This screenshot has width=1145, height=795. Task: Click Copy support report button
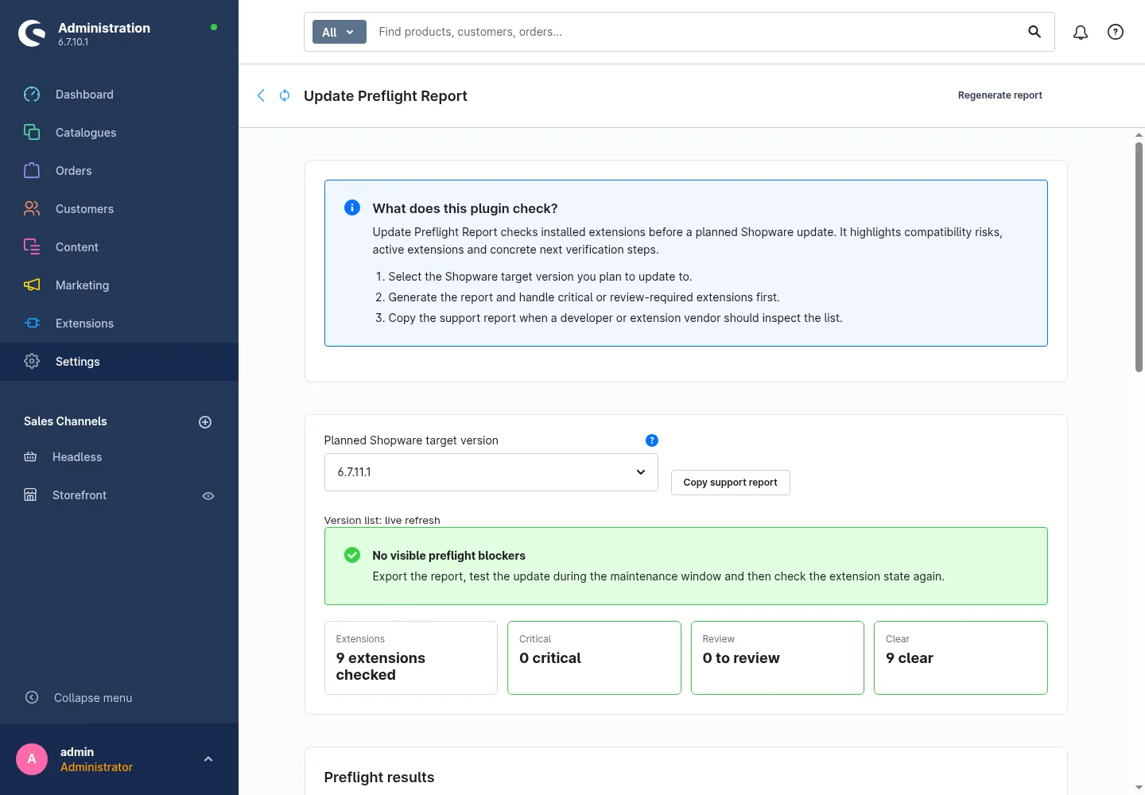click(x=731, y=483)
